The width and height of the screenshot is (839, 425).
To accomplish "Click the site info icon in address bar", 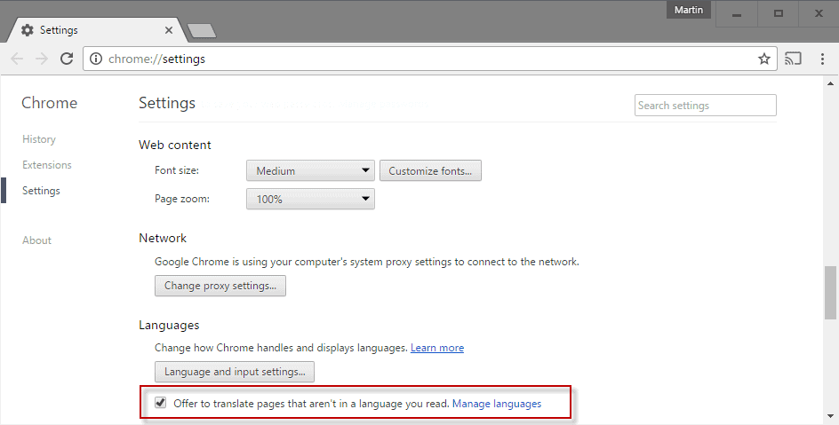I will pos(96,59).
